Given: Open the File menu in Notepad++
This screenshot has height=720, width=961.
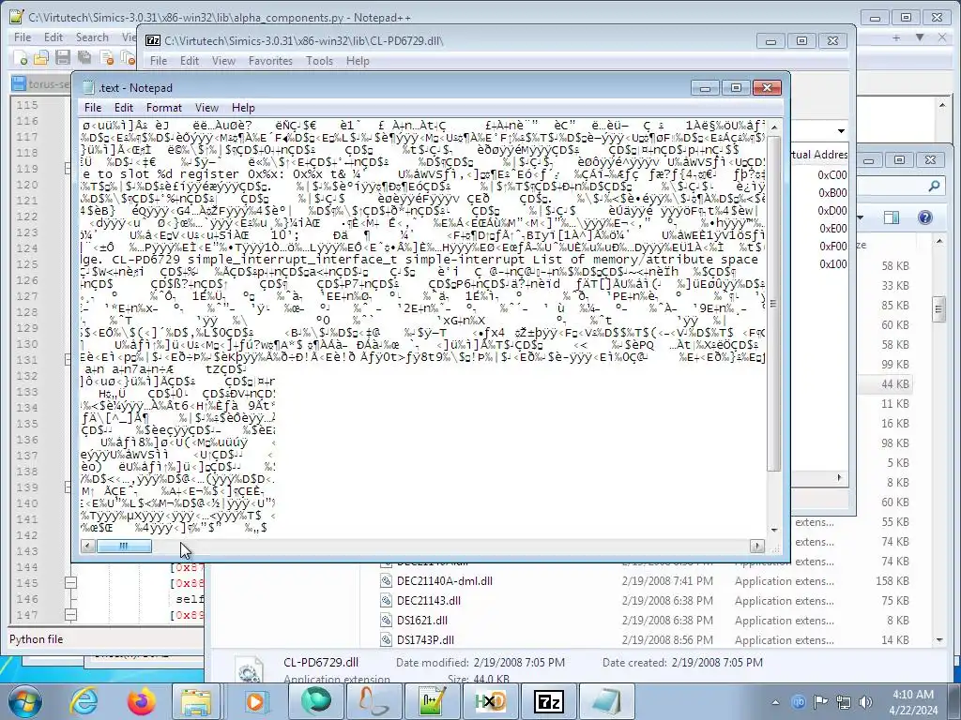Looking at the screenshot, I should (x=23, y=37).
